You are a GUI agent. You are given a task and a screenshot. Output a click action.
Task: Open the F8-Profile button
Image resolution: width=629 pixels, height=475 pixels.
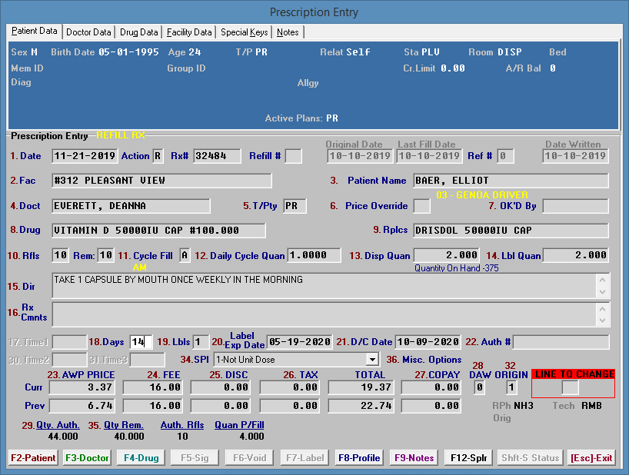click(x=359, y=458)
